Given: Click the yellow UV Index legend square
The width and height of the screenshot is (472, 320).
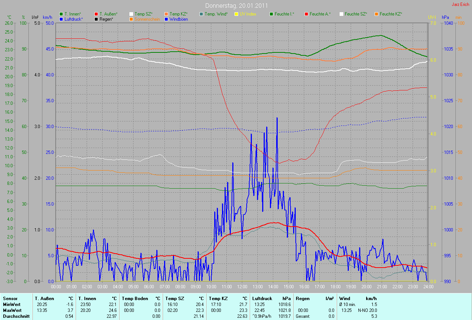Looking at the screenshot, I should (236, 14).
